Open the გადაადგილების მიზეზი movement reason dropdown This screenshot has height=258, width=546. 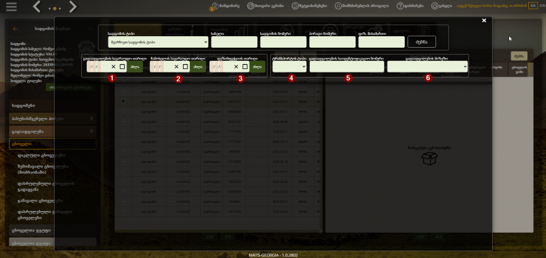[x=427, y=66]
